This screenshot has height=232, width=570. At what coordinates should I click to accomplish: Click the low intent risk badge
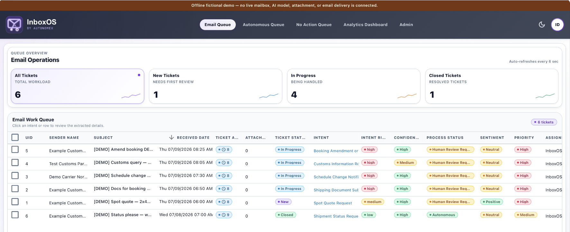tap(368, 215)
